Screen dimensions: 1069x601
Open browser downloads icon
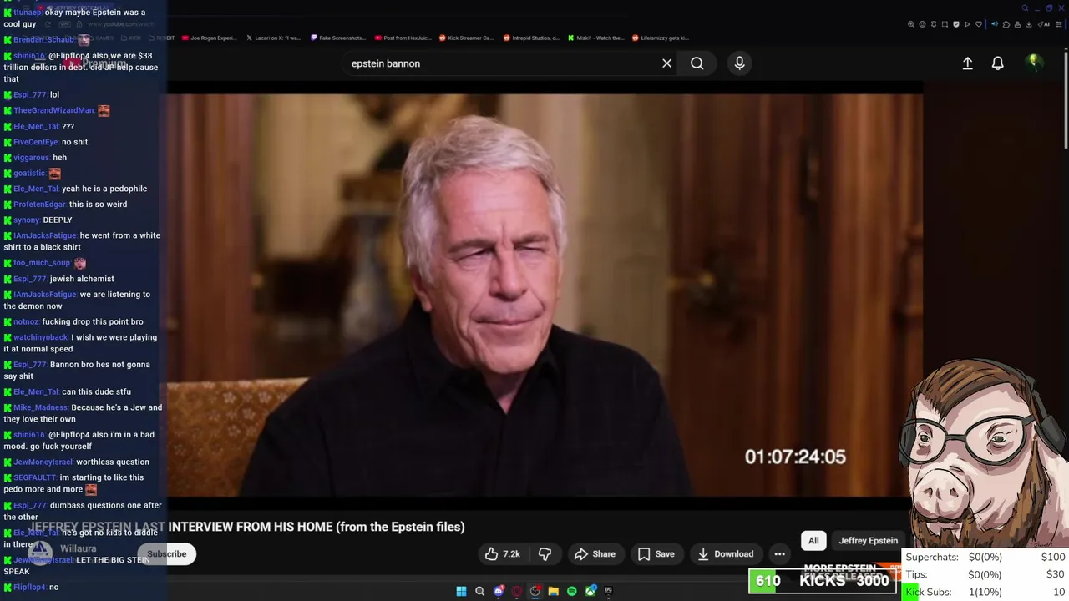(1029, 24)
